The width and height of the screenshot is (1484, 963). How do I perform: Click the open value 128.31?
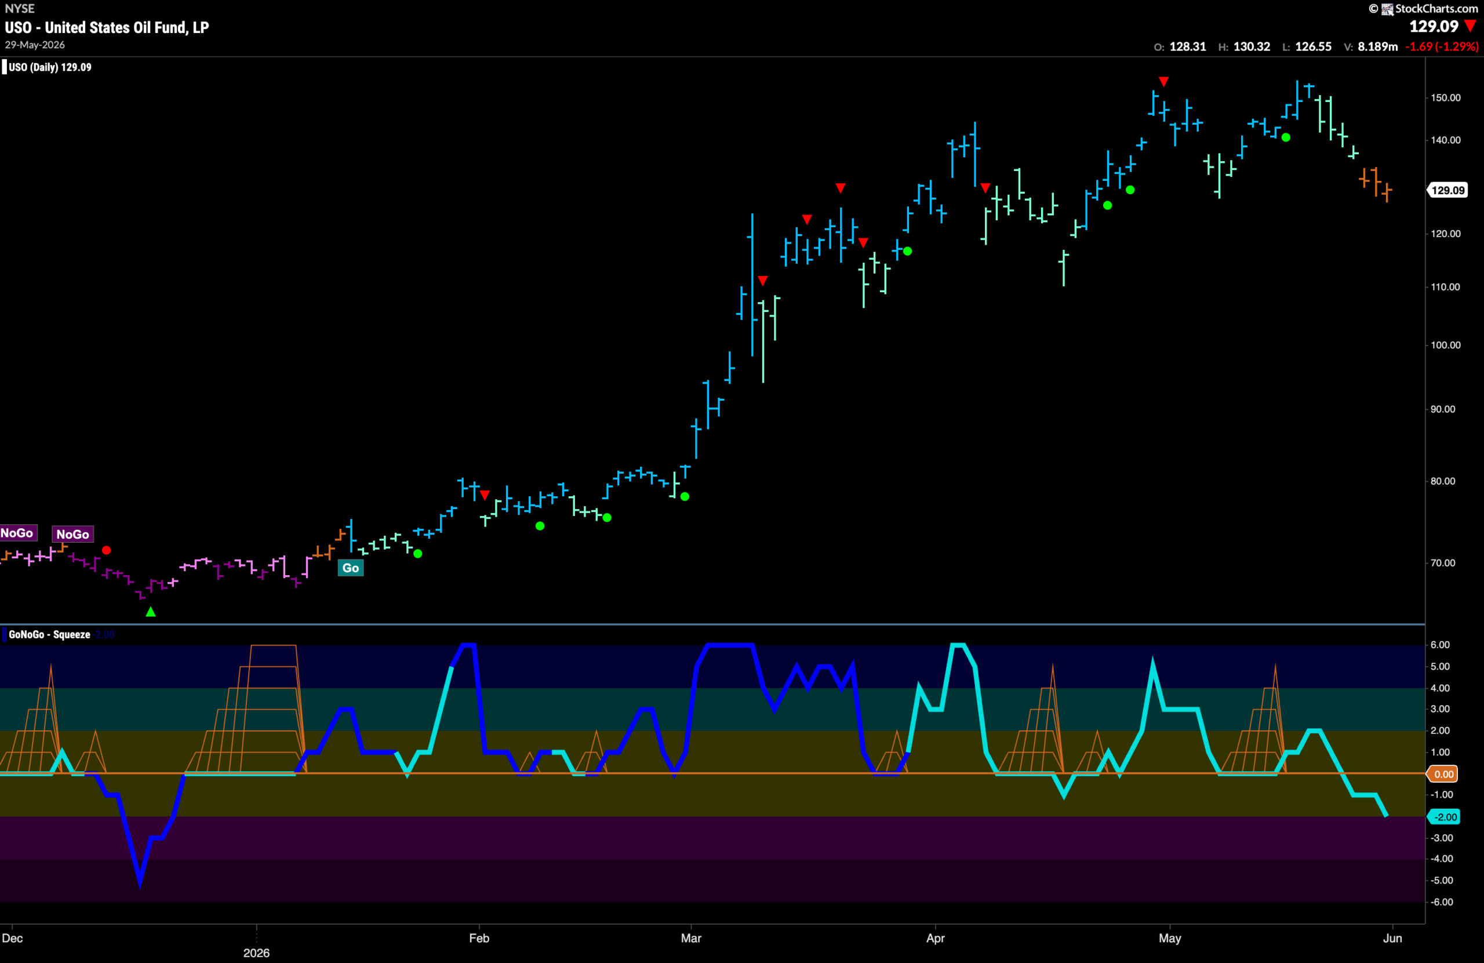(1188, 47)
